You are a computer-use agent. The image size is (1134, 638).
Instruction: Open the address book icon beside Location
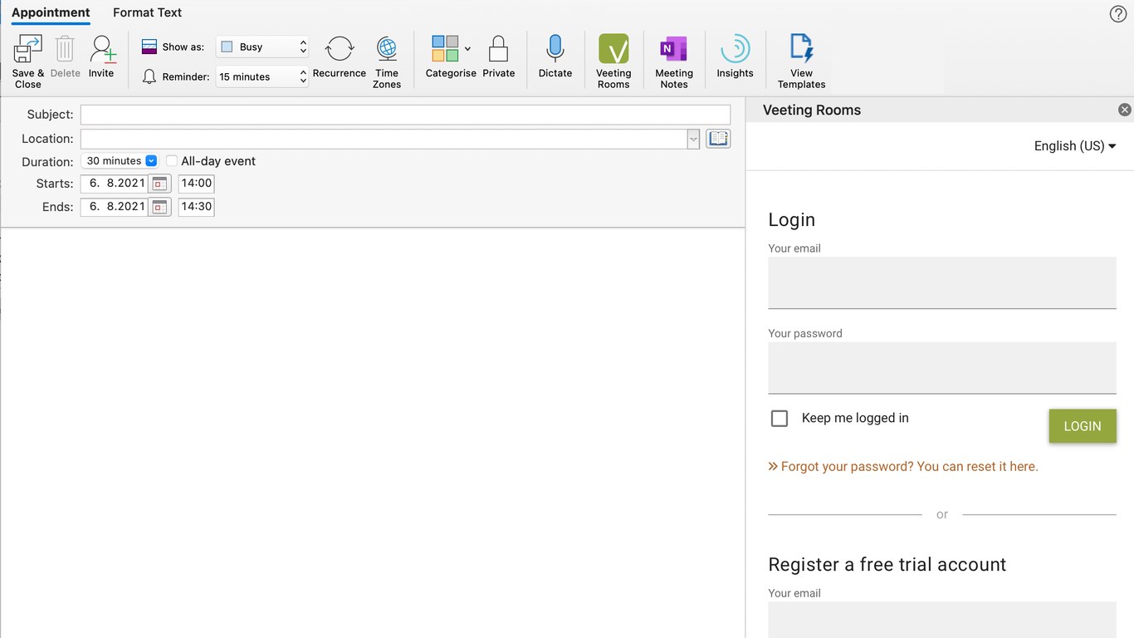coord(718,139)
